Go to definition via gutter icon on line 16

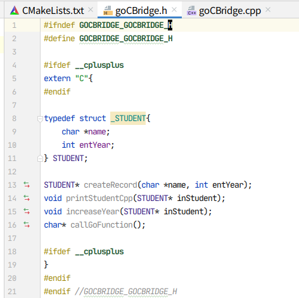pyautogui.click(x=27, y=224)
